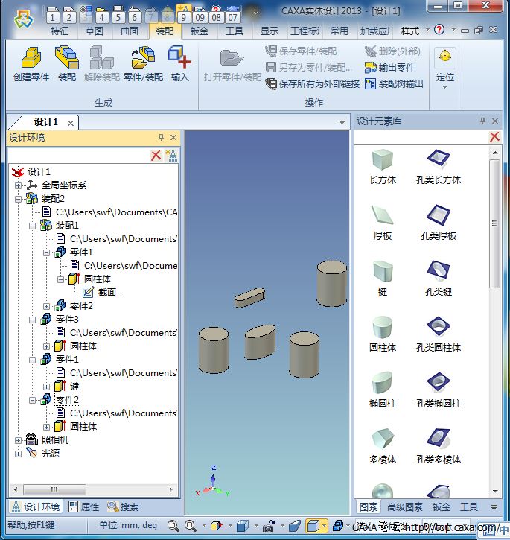Open the 样式 dropdown menu

point(415,31)
